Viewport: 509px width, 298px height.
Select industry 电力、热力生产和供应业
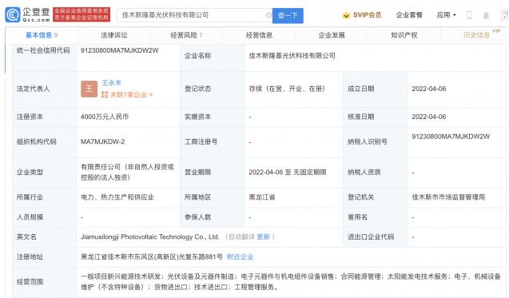pyautogui.click(x=117, y=197)
